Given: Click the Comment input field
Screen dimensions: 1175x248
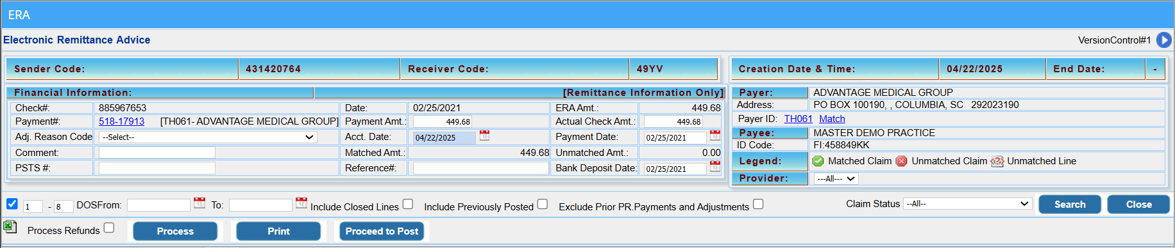Looking at the screenshot, I should 157,153.
